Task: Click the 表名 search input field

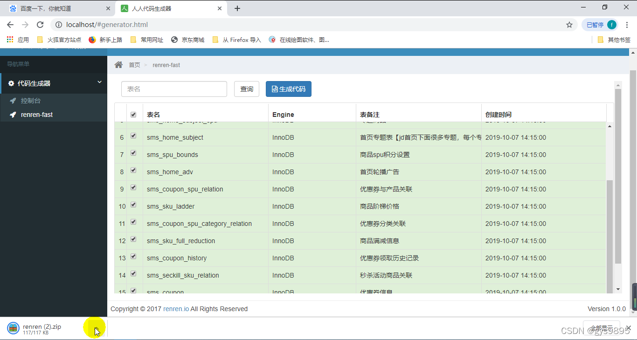Action: click(174, 89)
